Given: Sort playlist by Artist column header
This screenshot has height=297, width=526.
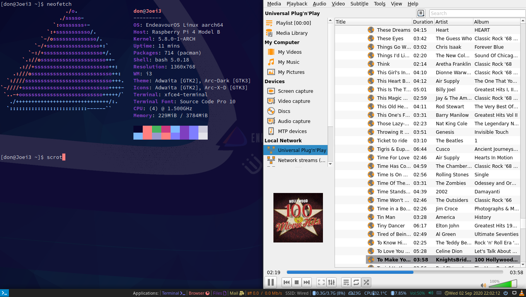Looking at the screenshot, I should (454, 22).
